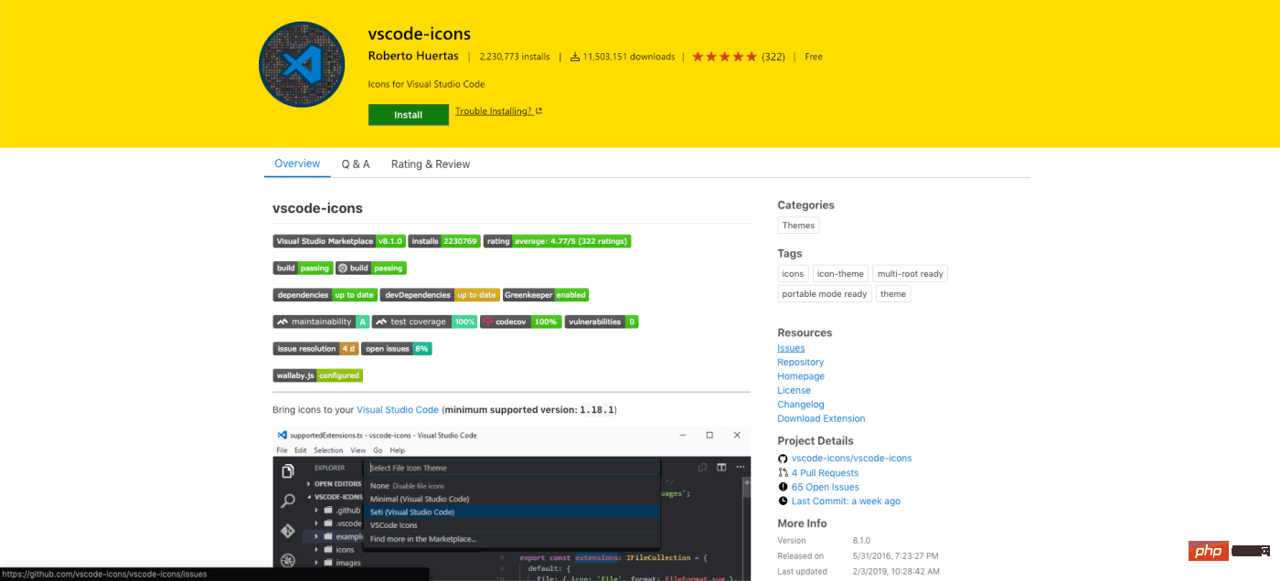Click the external-link icon after Trouble Installing

click(x=539, y=111)
